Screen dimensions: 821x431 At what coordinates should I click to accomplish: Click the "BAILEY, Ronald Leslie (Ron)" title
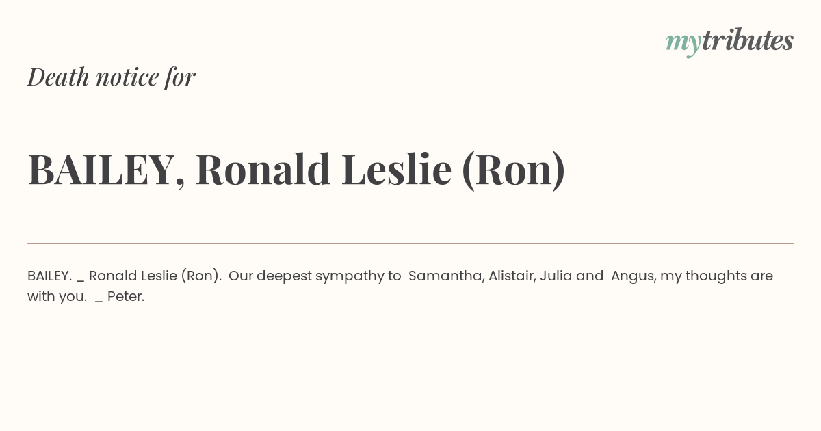297,170
